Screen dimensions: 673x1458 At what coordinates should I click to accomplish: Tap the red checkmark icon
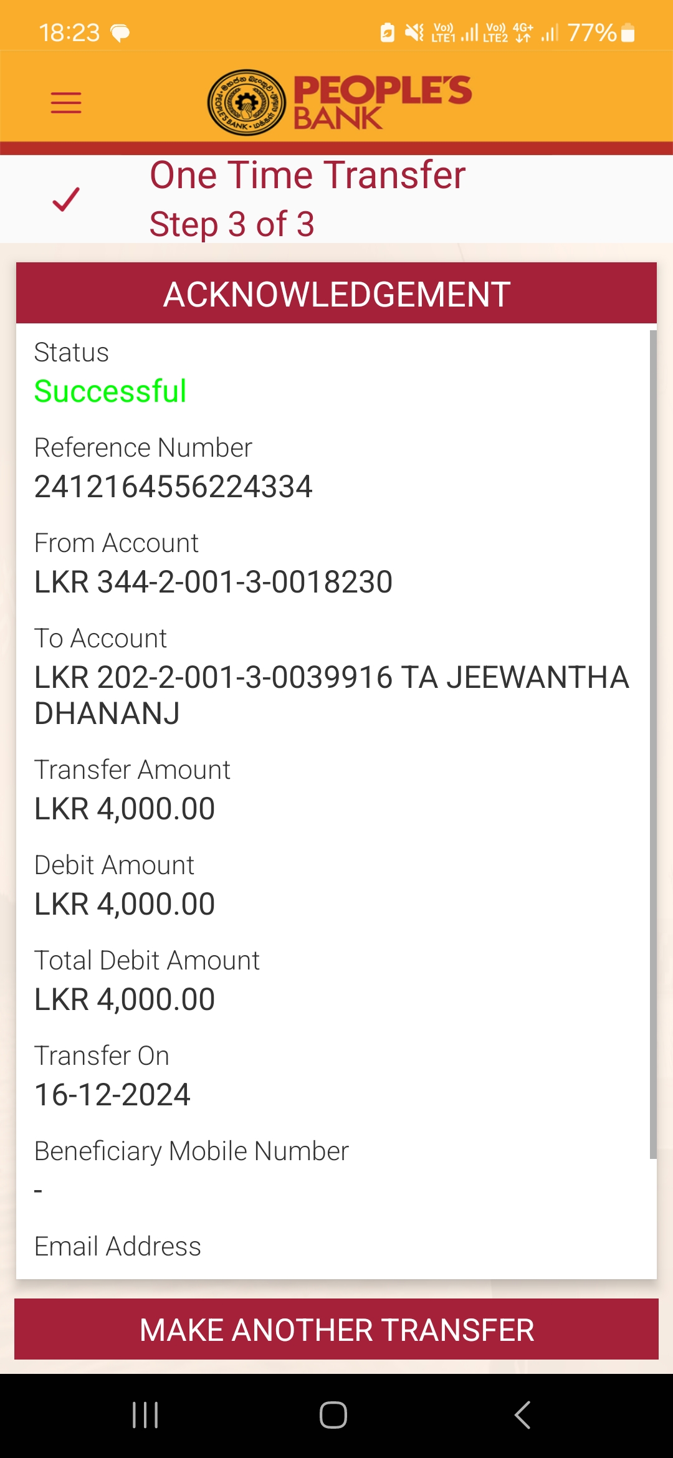[66, 199]
